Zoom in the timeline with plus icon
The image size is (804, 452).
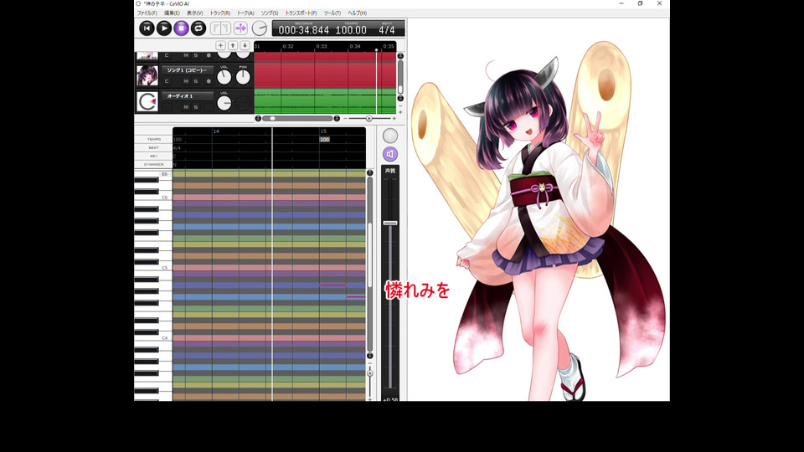click(394, 118)
